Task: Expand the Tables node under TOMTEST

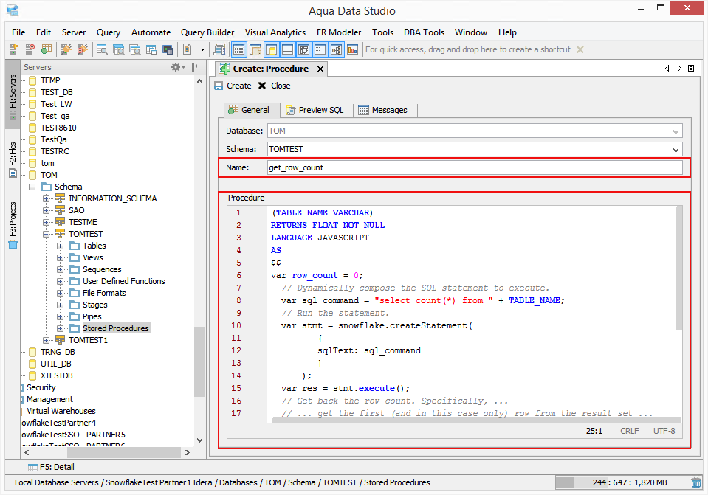Action: [61, 246]
